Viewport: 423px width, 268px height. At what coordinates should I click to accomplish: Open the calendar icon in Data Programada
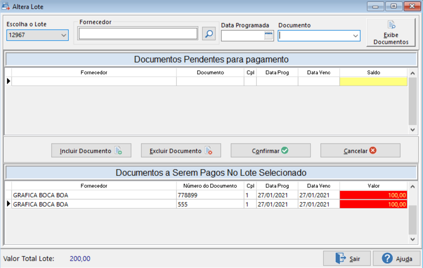pyautogui.click(x=268, y=36)
